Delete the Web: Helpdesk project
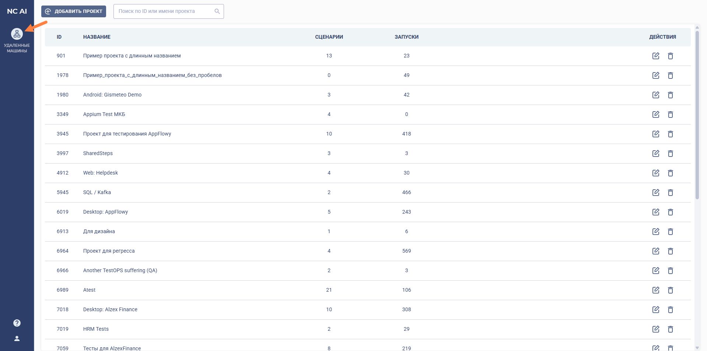707x351 pixels. coord(670,173)
